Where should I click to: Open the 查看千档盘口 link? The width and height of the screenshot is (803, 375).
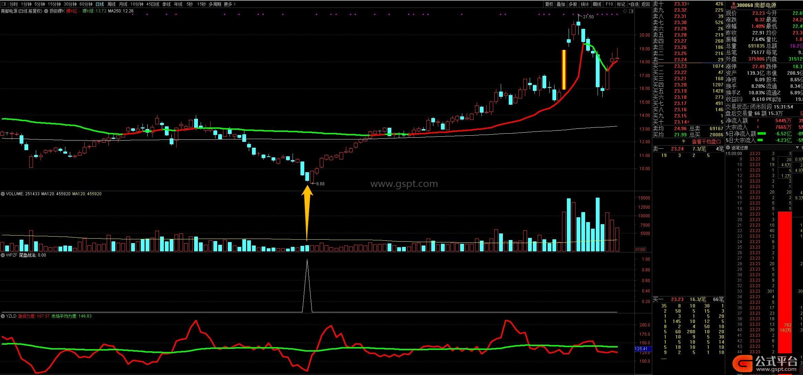(x=706, y=142)
